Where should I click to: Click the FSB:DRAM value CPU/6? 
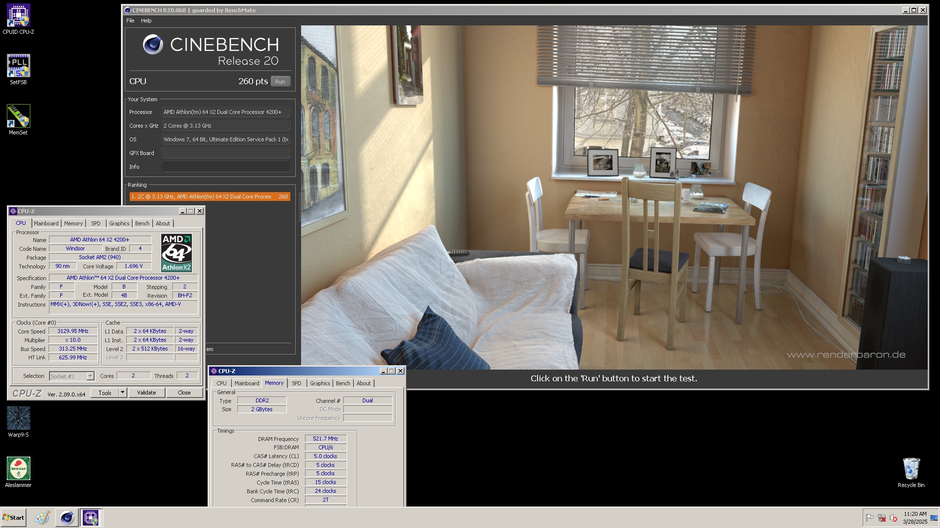(x=326, y=447)
